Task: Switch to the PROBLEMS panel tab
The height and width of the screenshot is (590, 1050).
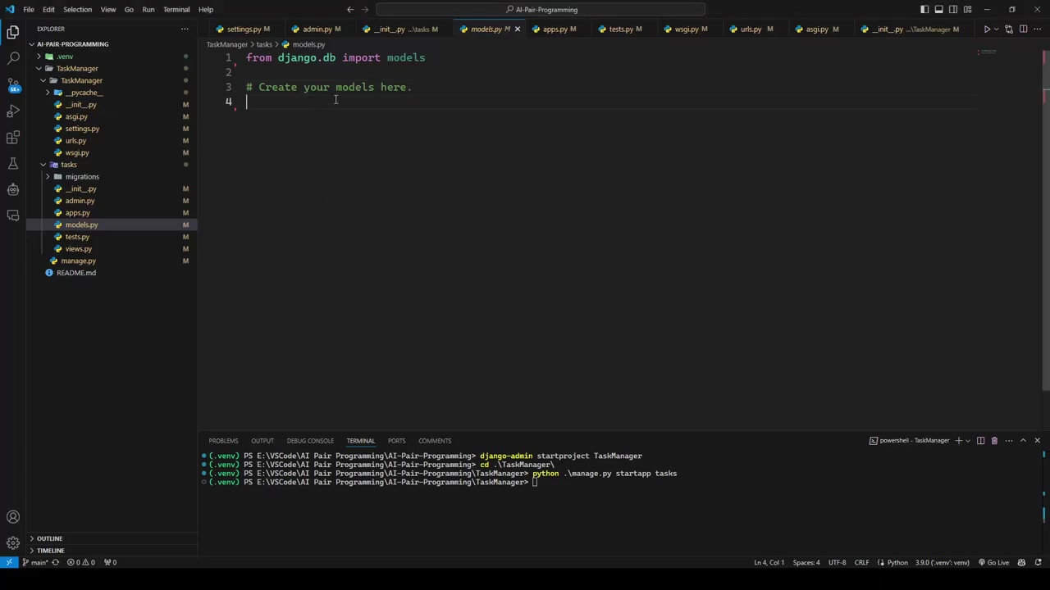Action: 223,441
